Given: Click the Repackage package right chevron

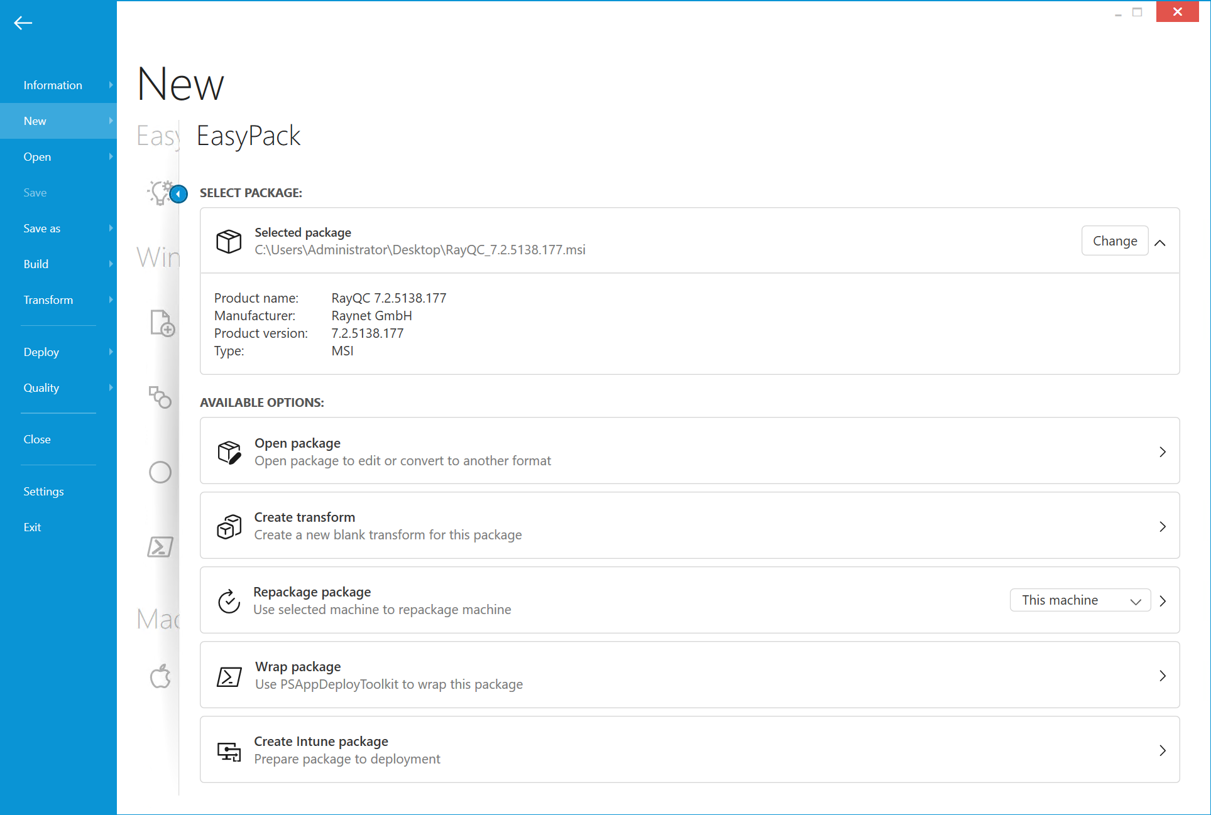Looking at the screenshot, I should pos(1163,601).
